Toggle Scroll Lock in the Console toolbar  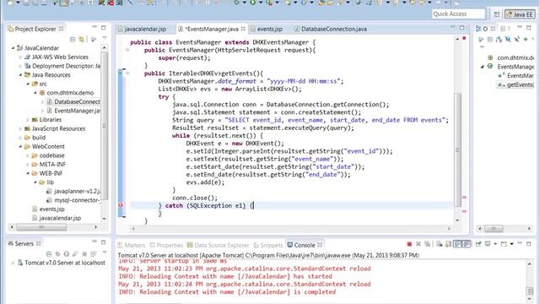[x=448, y=244]
